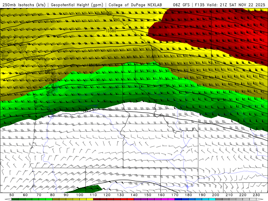Click the 60 knot legend value
Viewport: 268px width, 201px height.
point(25,195)
